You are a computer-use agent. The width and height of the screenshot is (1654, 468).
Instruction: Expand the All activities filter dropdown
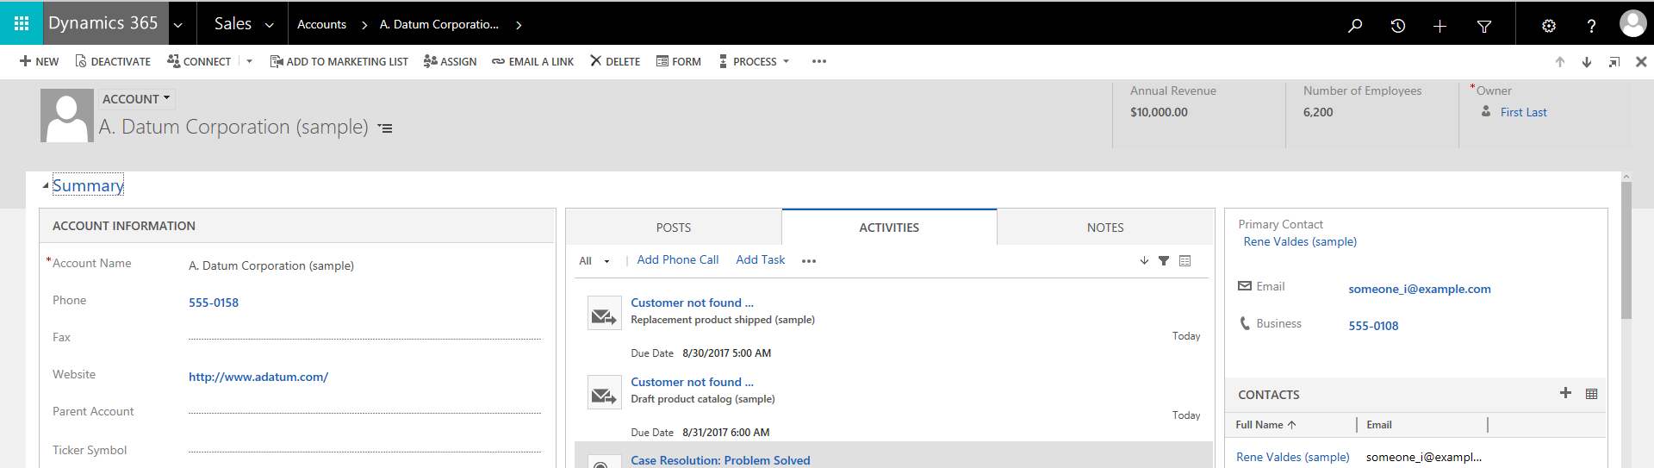coord(594,261)
